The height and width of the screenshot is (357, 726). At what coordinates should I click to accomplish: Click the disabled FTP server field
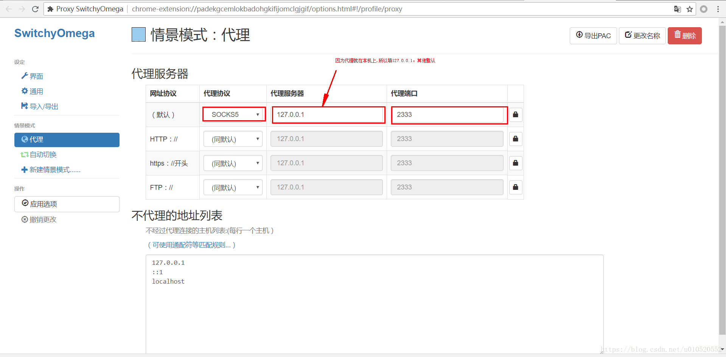pos(326,187)
